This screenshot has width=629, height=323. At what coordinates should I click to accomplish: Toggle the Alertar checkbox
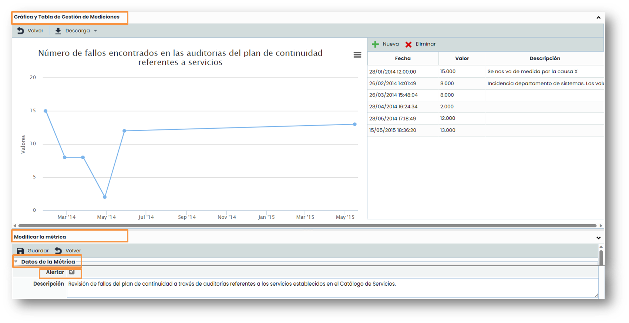tap(72, 272)
